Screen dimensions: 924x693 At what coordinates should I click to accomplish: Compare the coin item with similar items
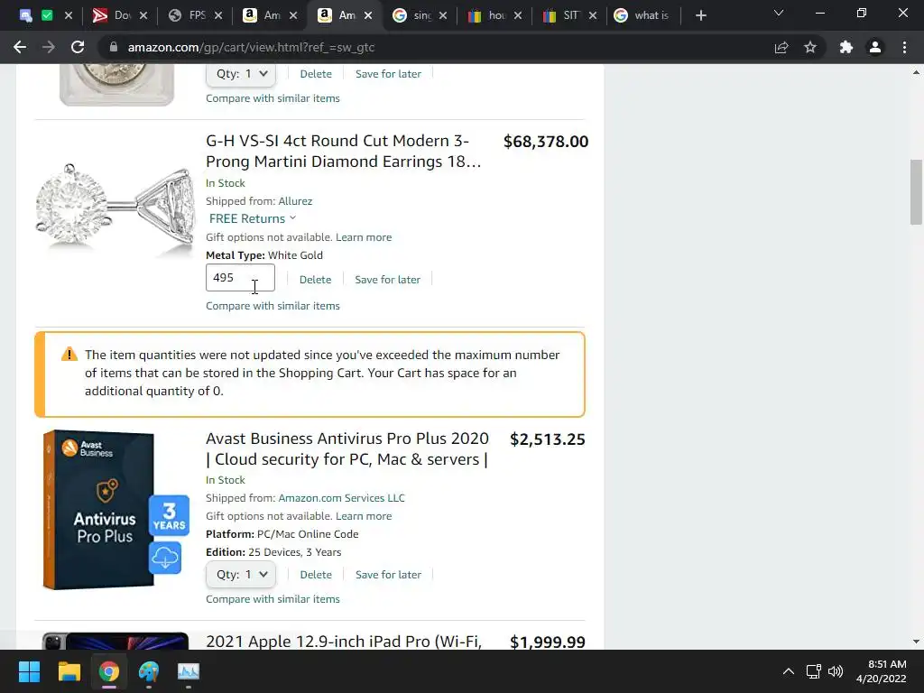tap(273, 98)
